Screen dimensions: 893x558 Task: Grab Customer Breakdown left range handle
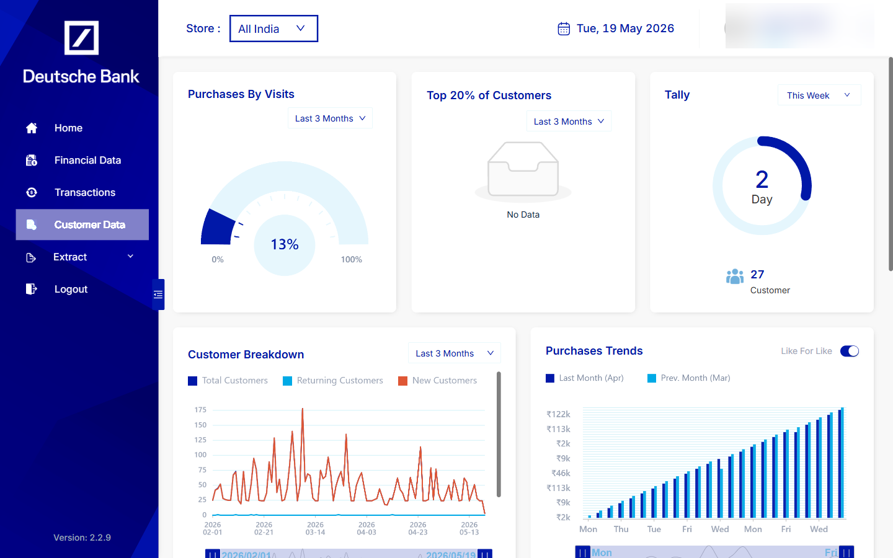pos(212,554)
